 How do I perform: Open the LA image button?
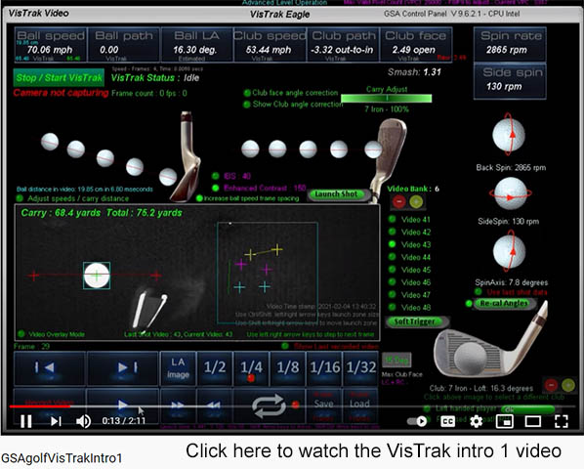click(x=178, y=368)
